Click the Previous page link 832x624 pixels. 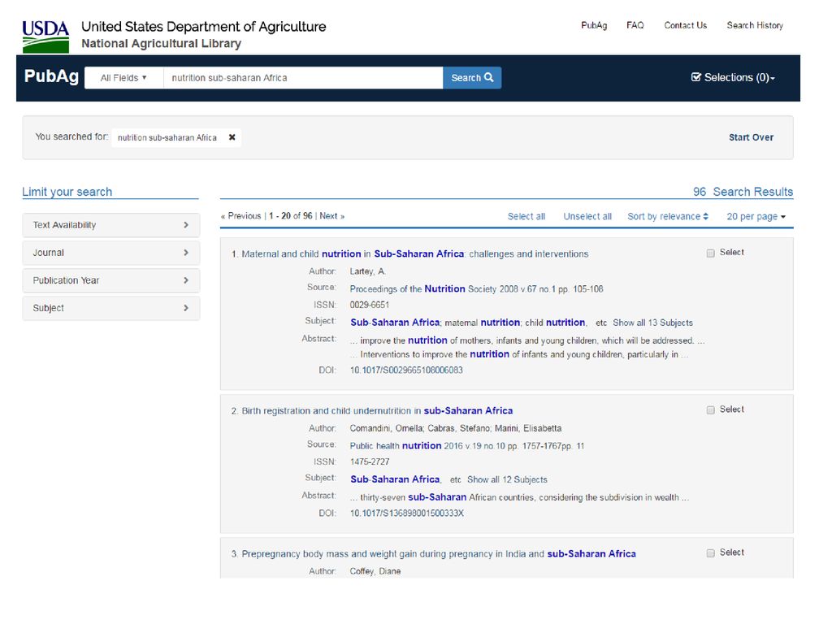[x=240, y=216]
